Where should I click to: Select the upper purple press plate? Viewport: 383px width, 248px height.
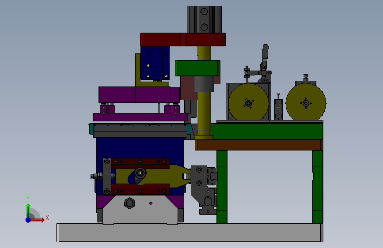pos(139,95)
